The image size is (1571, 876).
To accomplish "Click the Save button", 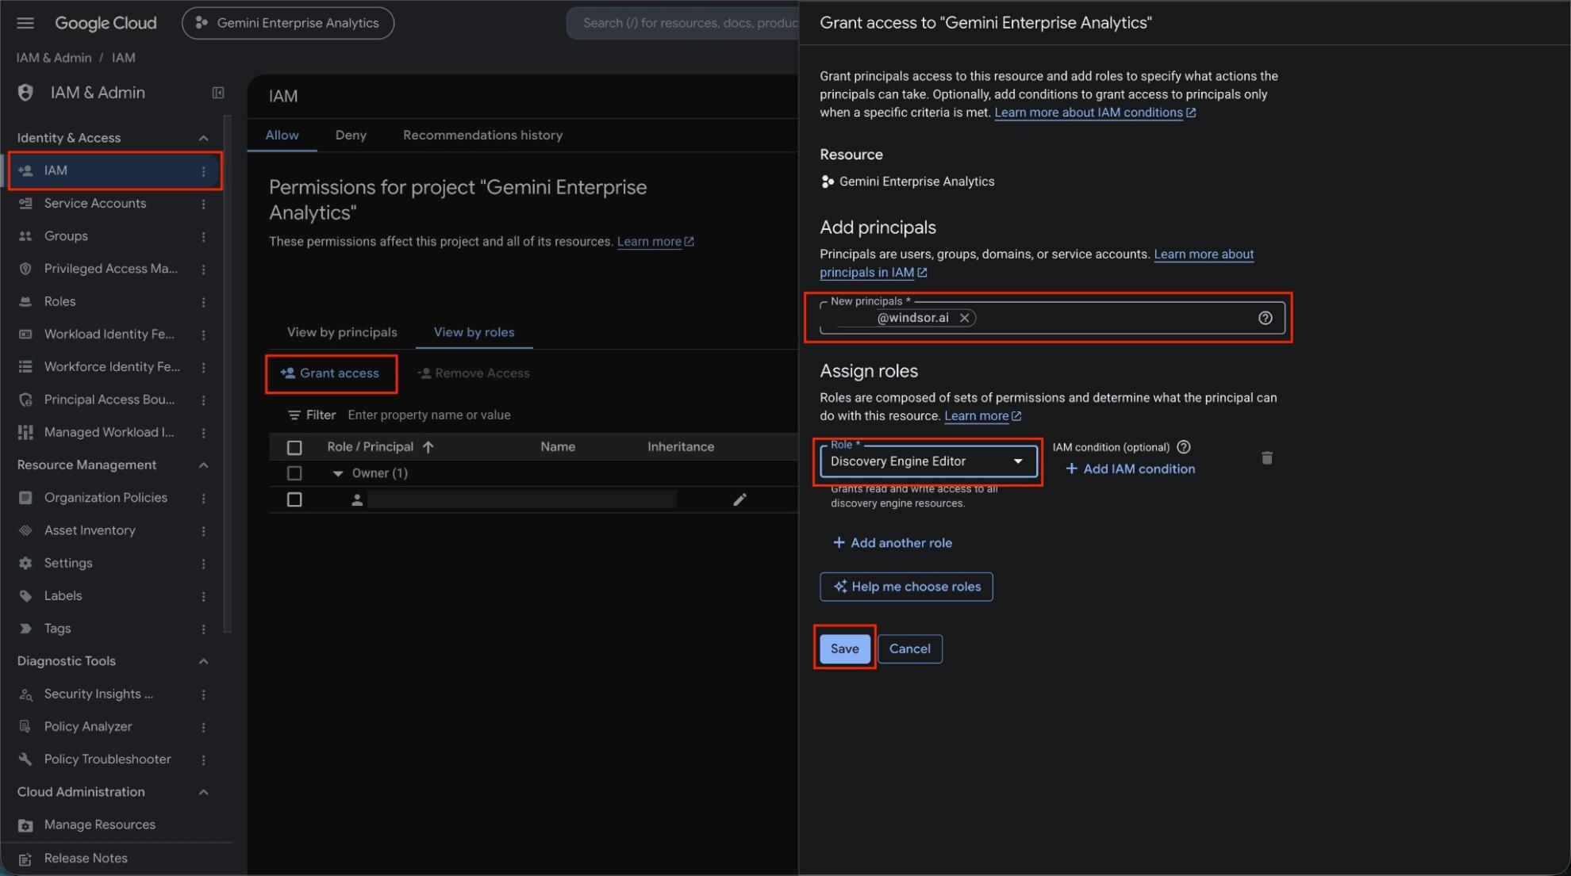I will tap(844, 648).
